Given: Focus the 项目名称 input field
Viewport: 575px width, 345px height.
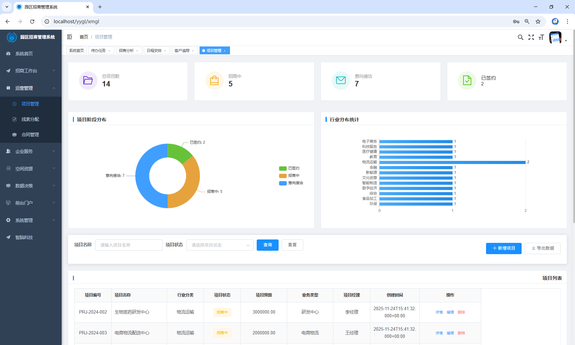Looking at the screenshot, I should tap(129, 245).
